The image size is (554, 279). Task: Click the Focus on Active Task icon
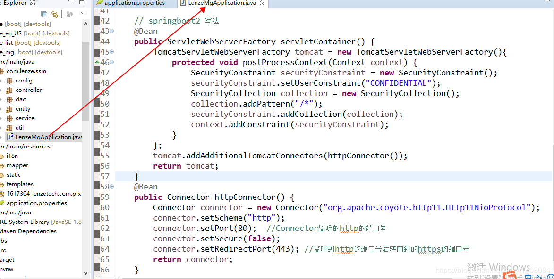(70, 14)
